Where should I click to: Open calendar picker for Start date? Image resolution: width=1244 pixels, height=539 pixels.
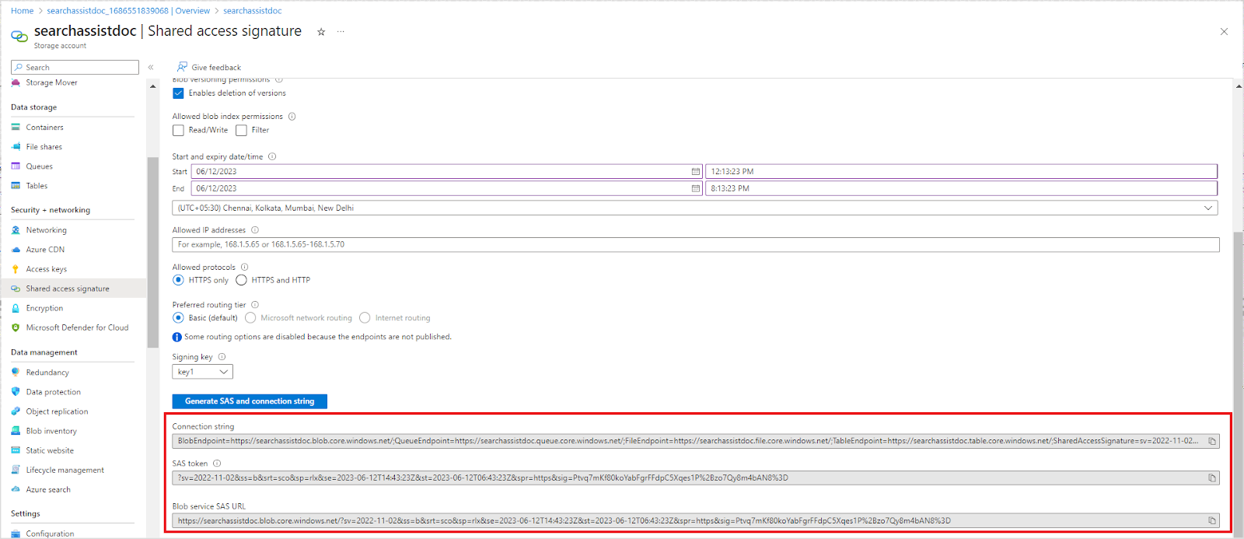tap(695, 171)
